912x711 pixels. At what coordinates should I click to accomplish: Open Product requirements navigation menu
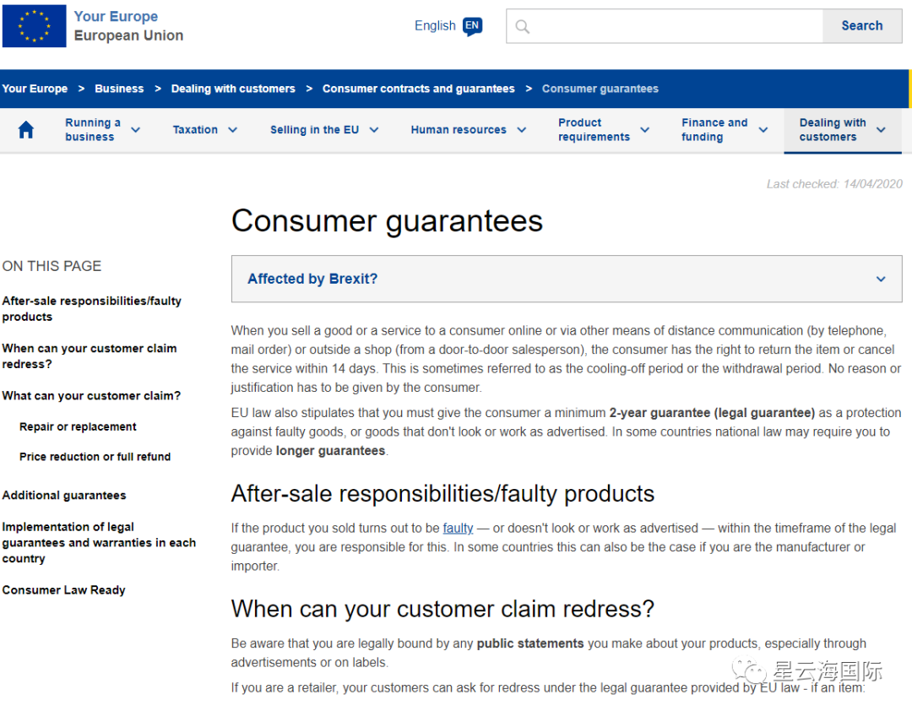[x=603, y=130]
